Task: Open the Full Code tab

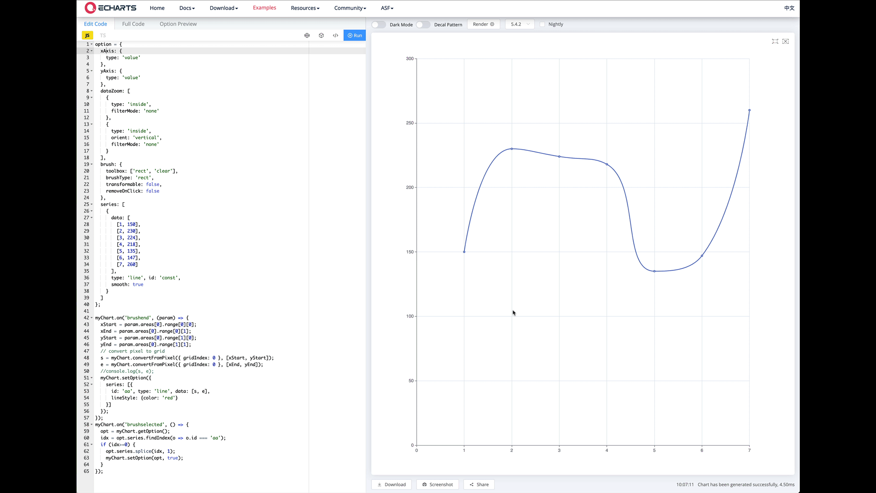Action: click(133, 24)
